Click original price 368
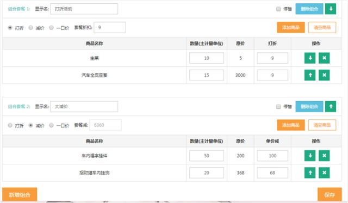The width and height of the screenshot is (348, 203). (x=240, y=173)
